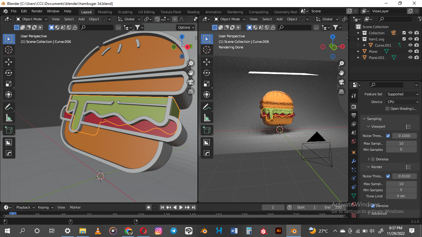Open the World properties tab
The height and width of the screenshot is (237, 422).
354,141
